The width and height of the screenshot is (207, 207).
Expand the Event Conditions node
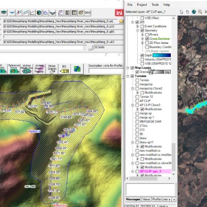tap(138, 26)
